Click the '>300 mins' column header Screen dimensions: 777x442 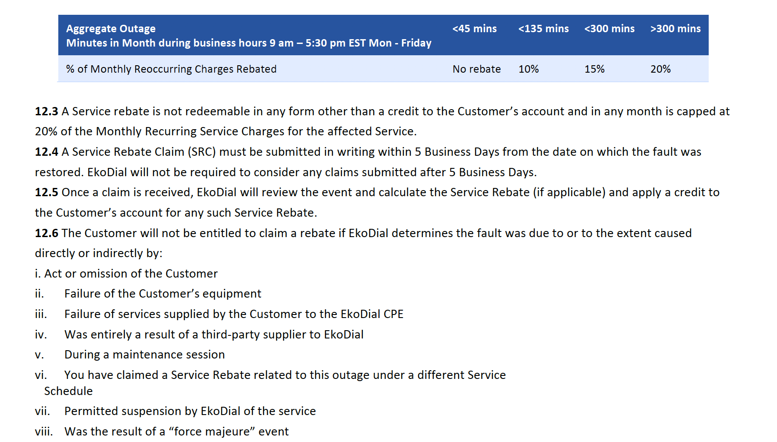[x=675, y=29]
